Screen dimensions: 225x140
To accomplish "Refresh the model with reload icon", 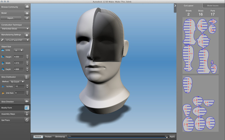I will (x=27, y=18).
